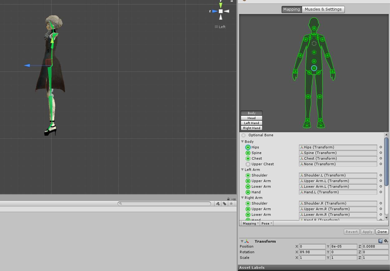The image size is (390, 271).
Task: Click the scroll up arrow of bone list
Action: tap(386, 134)
